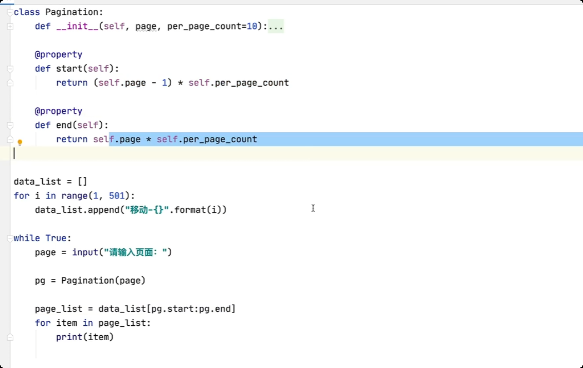Click the fold end marker beside print(item)
The height and width of the screenshot is (368, 583).
click(10, 337)
